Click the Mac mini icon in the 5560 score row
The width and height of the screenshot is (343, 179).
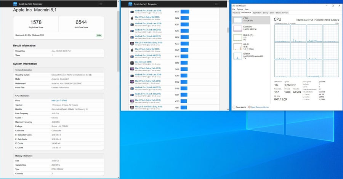click(132, 63)
